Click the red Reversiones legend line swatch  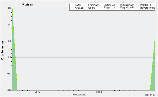[x=137, y=8]
